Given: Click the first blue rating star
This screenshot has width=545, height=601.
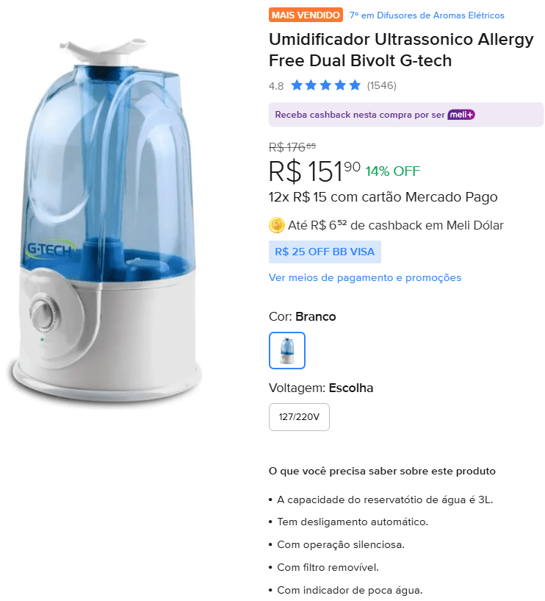Looking at the screenshot, I should pos(297,85).
